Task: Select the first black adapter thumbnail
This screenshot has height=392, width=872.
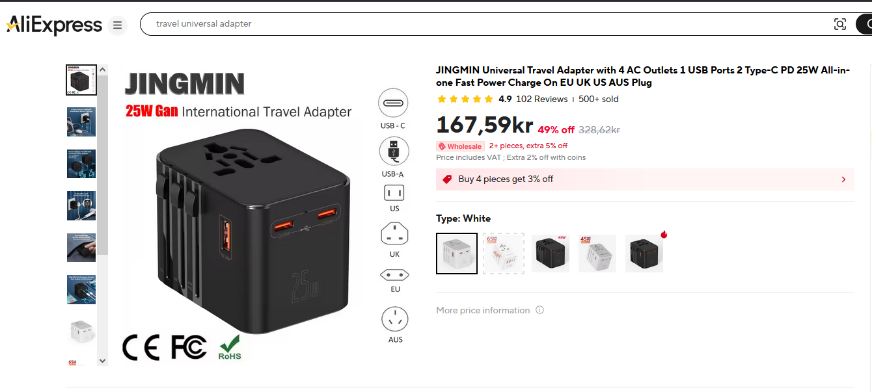Action: [81, 80]
